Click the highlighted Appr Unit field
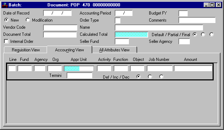The width and height of the screenshot is (224, 130). click(x=79, y=68)
